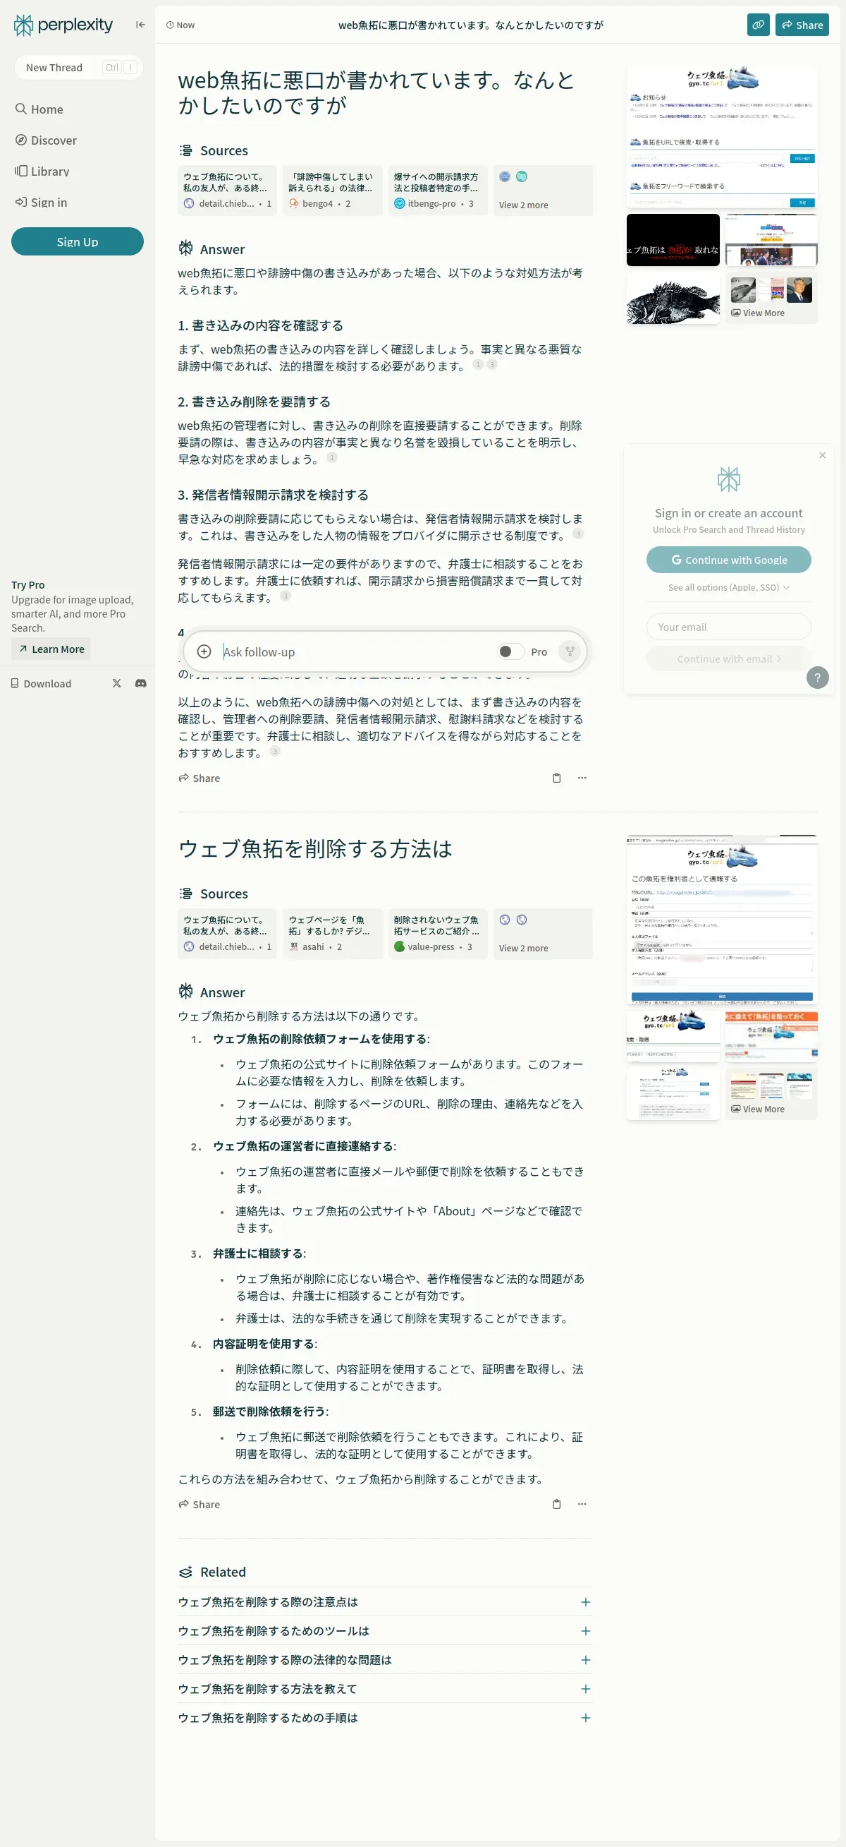Copy the thread link with the chain icon
Screen dimensions: 846x1847
point(758,25)
